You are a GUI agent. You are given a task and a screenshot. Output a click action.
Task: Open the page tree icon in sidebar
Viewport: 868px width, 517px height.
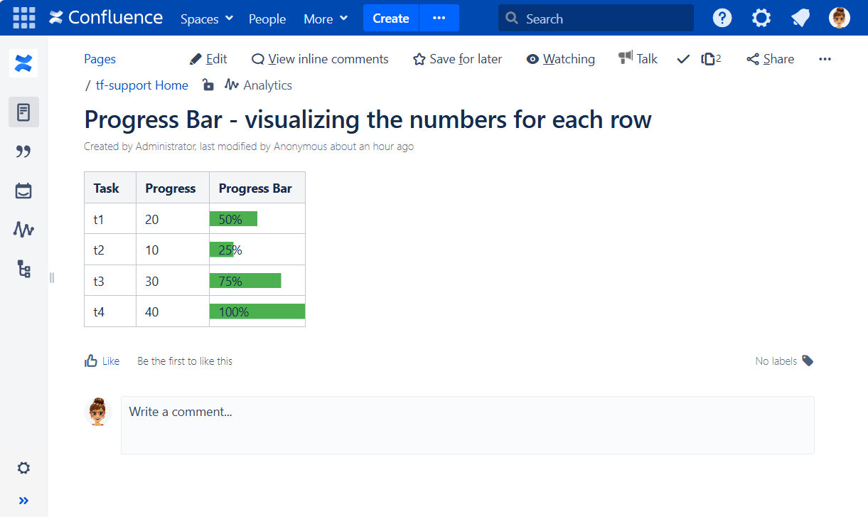(23, 269)
